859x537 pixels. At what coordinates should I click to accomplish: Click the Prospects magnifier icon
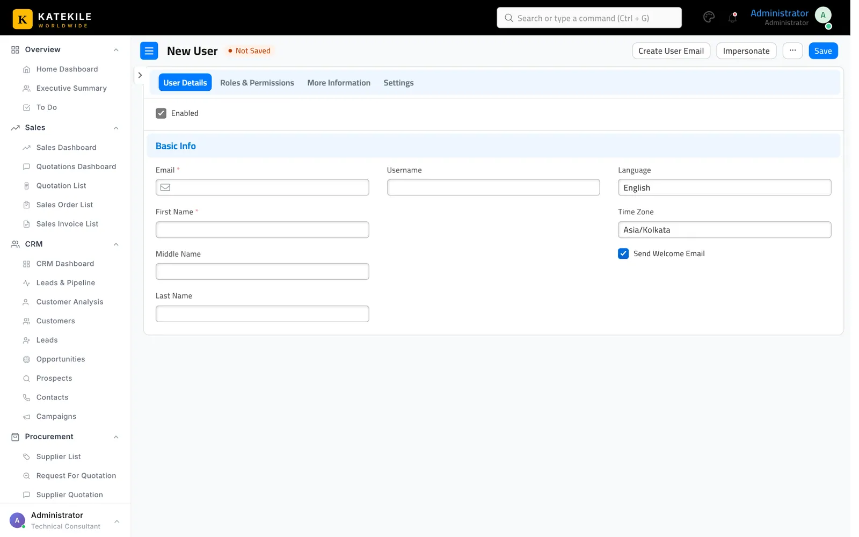coord(26,379)
